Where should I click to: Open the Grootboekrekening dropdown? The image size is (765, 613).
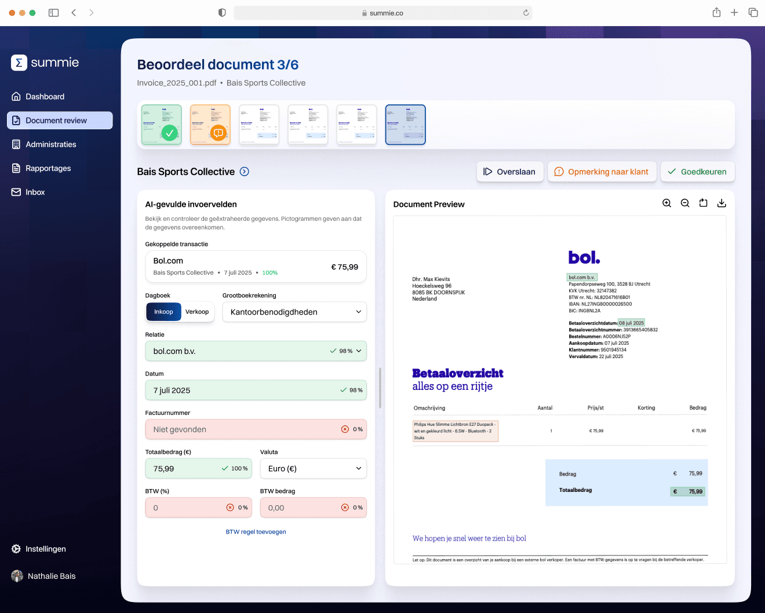(x=294, y=312)
